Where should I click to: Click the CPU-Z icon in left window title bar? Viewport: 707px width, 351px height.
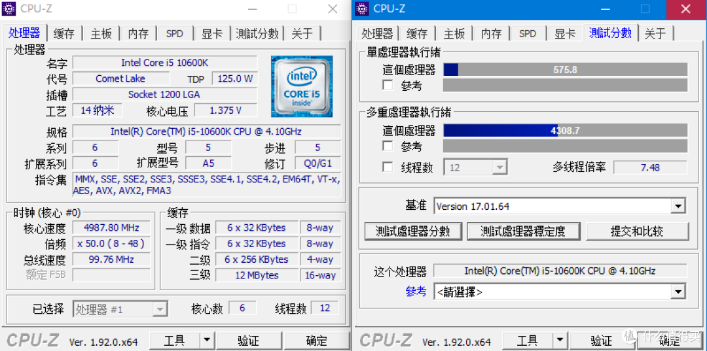pos(9,8)
